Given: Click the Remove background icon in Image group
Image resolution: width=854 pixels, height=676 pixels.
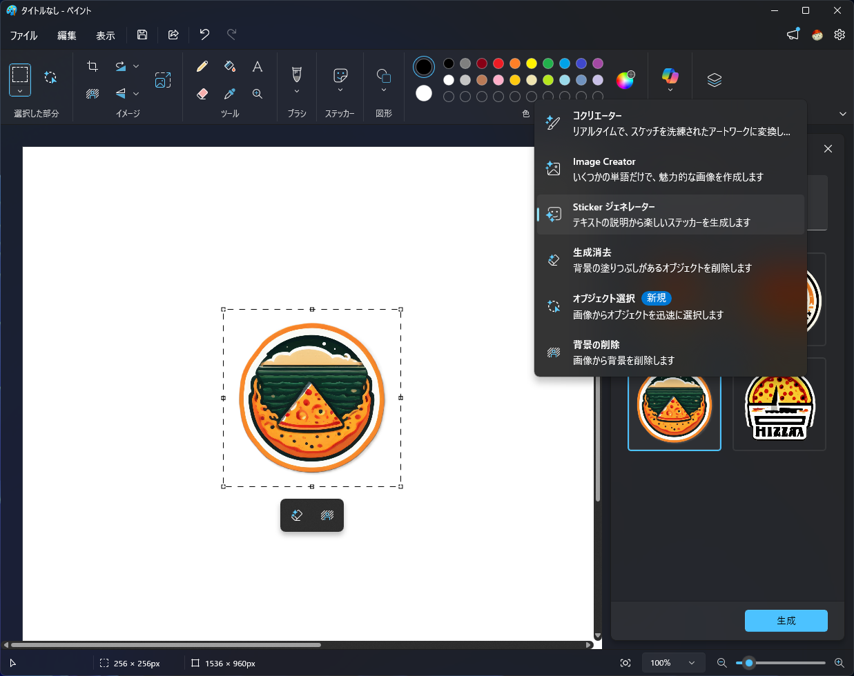Looking at the screenshot, I should (93, 93).
